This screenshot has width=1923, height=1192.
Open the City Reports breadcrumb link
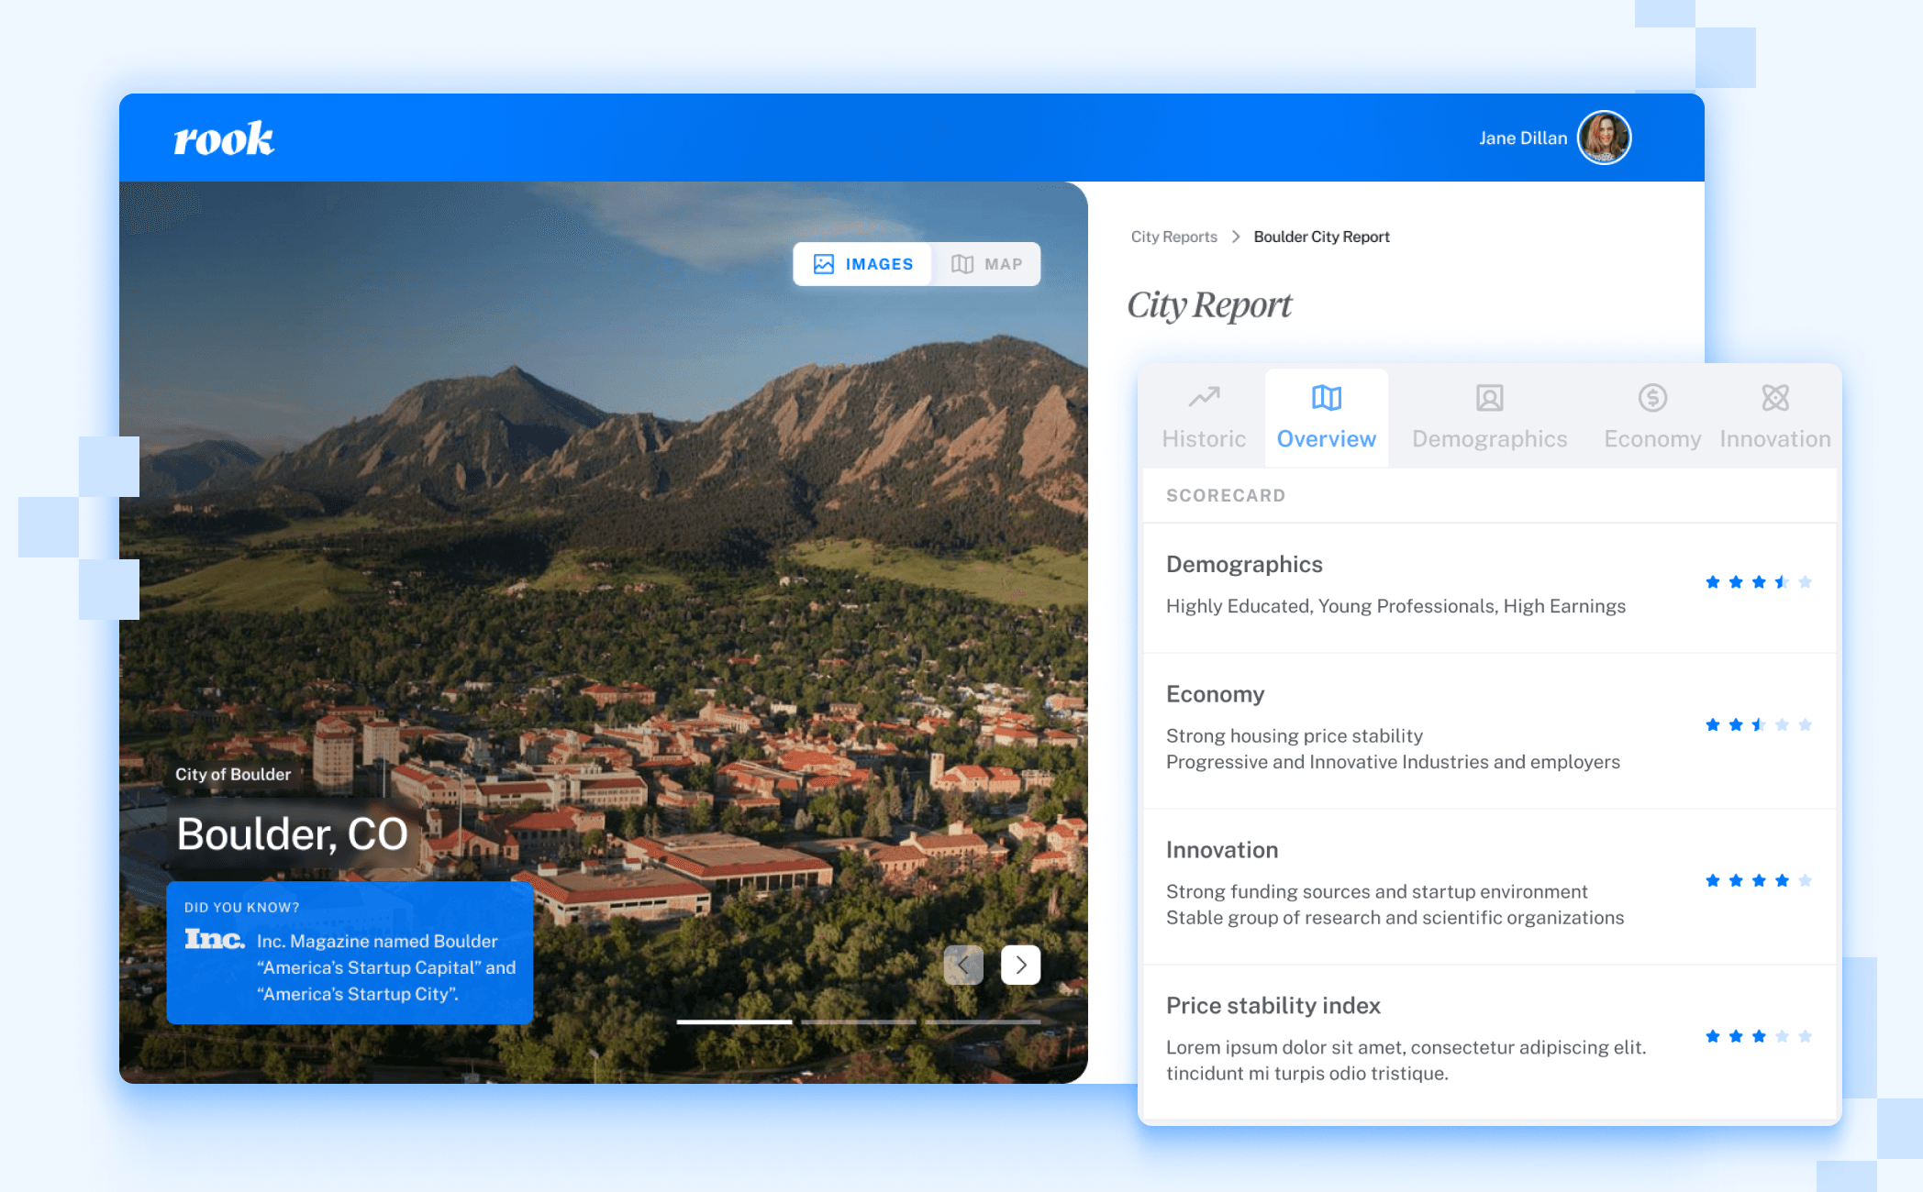pyautogui.click(x=1173, y=237)
